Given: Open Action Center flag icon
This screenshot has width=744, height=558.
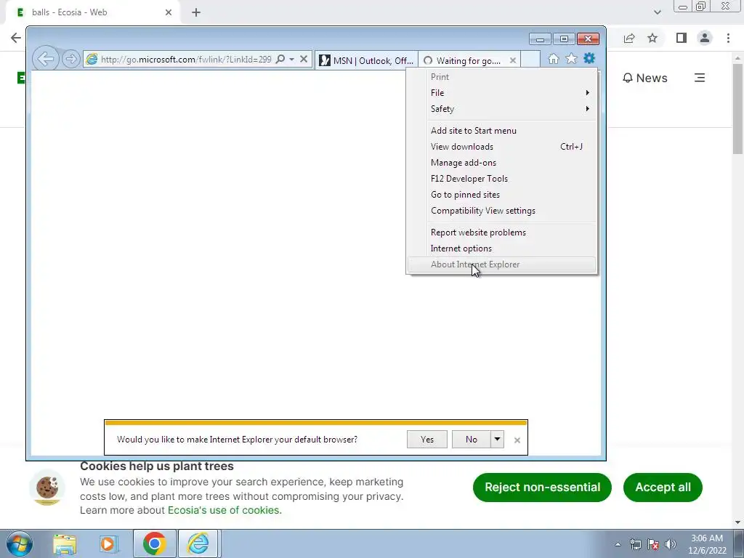Looking at the screenshot, I should (653, 545).
